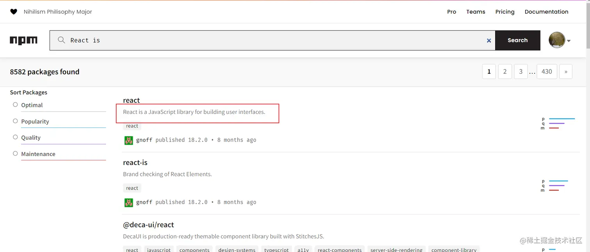Image resolution: width=590 pixels, height=252 pixels.
Task: Go to next results page arrow
Action: pos(566,71)
